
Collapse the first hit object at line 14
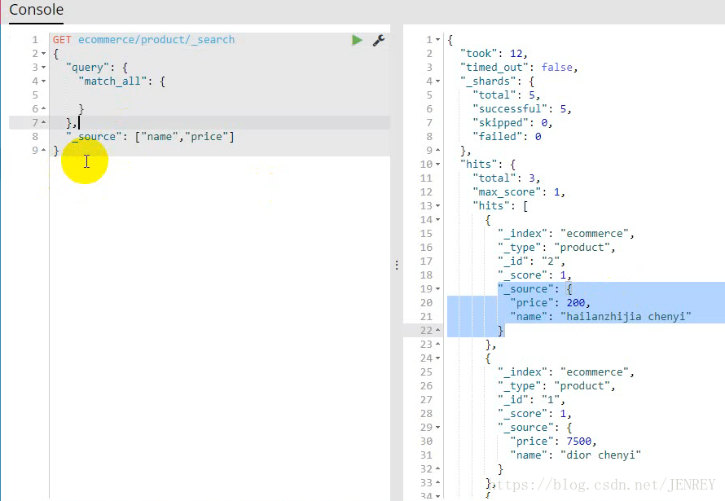[x=437, y=220]
